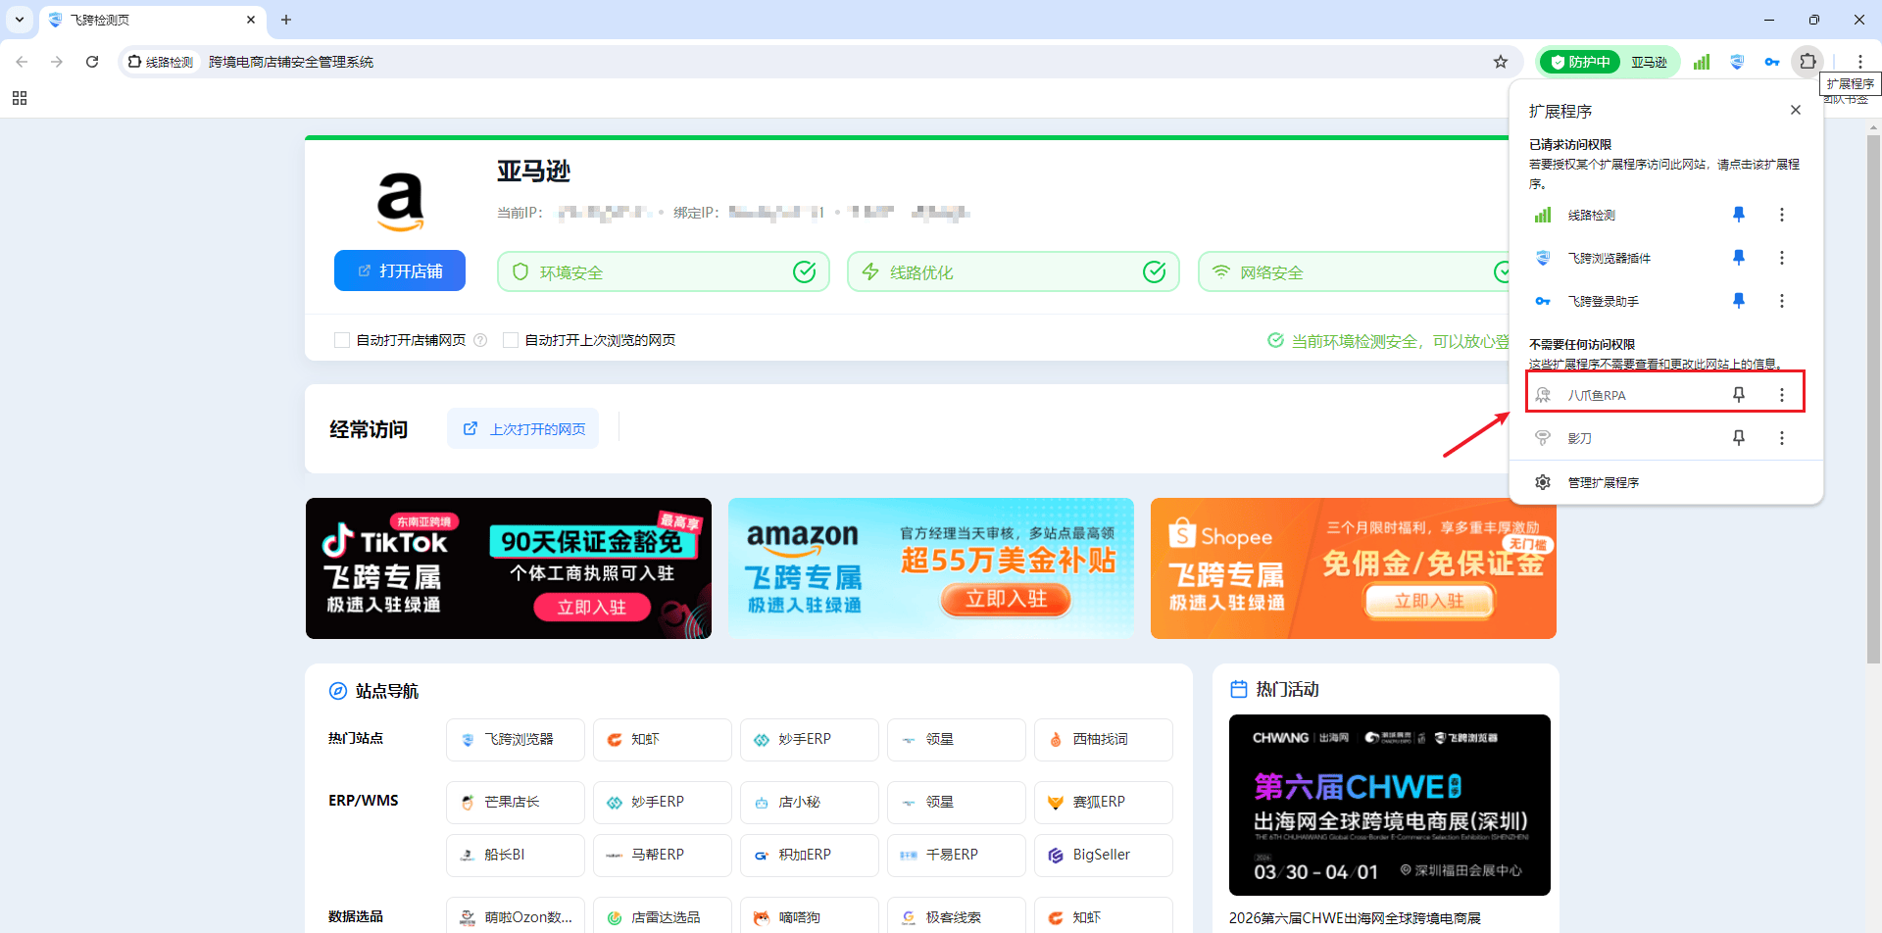
Task: Open the 上次打开的网页 link
Action: (523, 429)
